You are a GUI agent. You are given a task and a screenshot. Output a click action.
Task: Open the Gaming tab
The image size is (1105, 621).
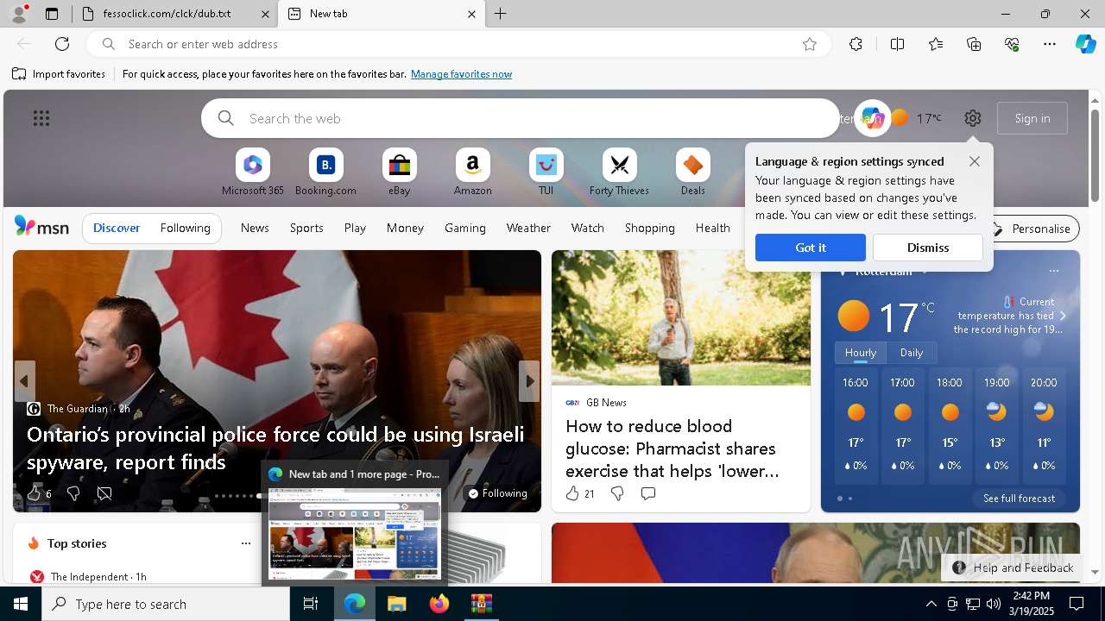[465, 228]
